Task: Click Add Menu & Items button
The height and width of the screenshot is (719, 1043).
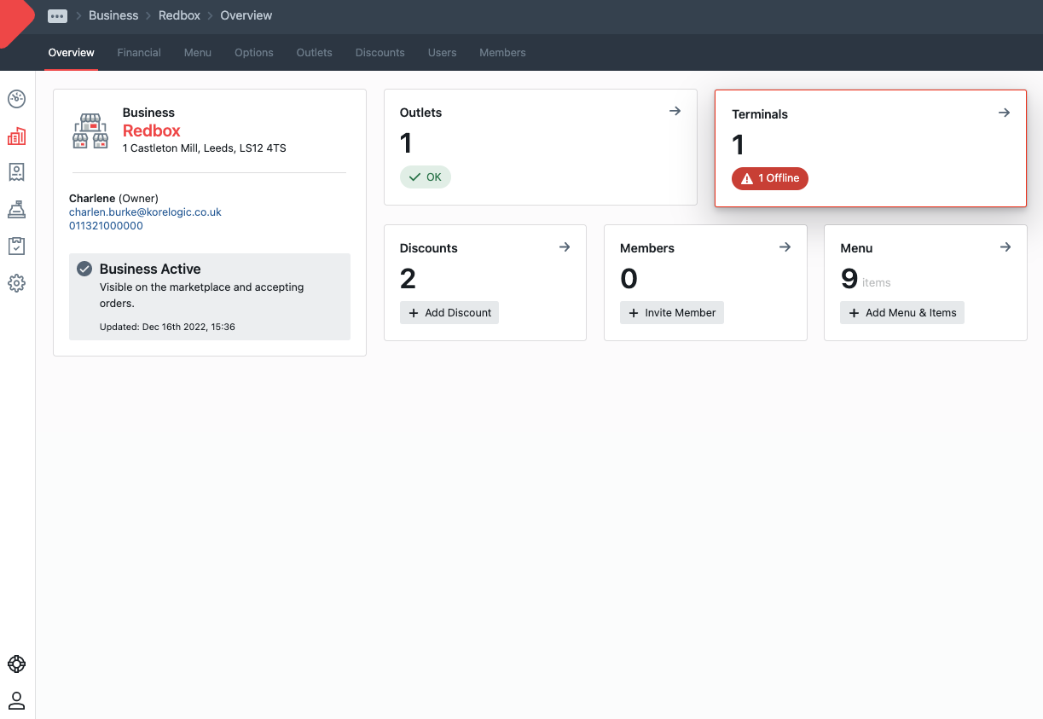Action: pyautogui.click(x=902, y=313)
